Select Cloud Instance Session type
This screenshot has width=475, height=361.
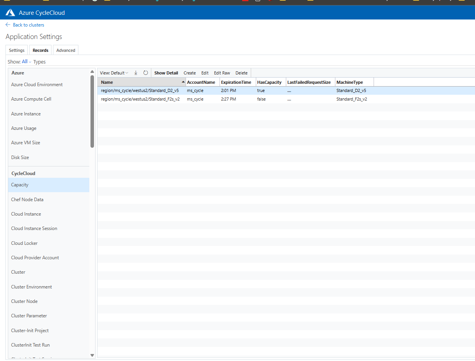(48, 228)
